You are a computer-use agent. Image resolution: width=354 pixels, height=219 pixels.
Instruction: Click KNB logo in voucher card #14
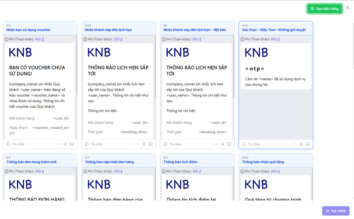[20, 52]
